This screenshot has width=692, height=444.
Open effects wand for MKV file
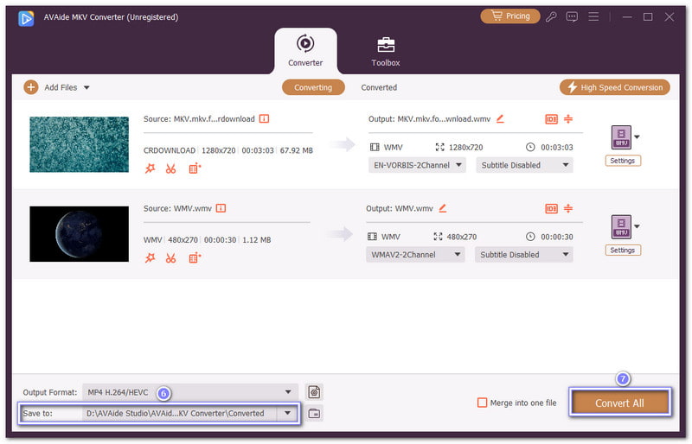(150, 168)
